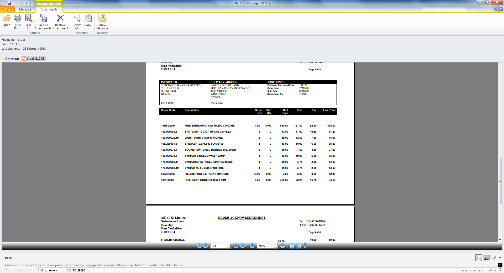Click the Attachment Tools contextual tab header
This screenshot has width=504, height=273.
[x=49, y=3]
